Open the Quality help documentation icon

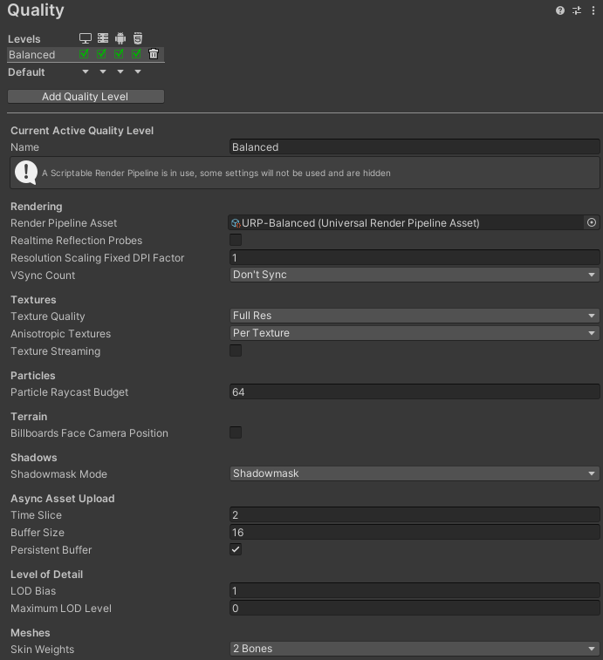click(x=559, y=10)
